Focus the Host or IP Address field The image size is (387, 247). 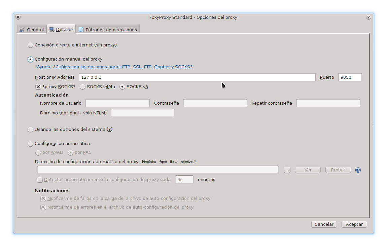[197, 77]
